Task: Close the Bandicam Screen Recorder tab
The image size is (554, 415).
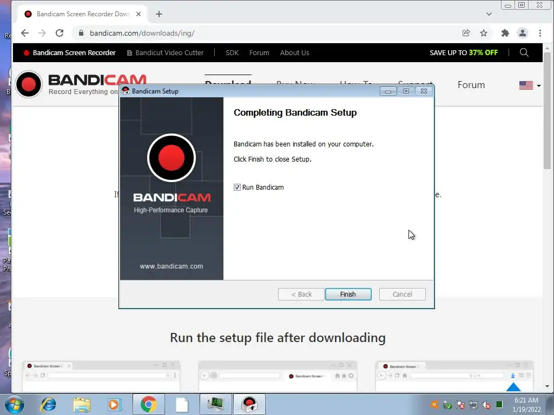Action: point(138,14)
